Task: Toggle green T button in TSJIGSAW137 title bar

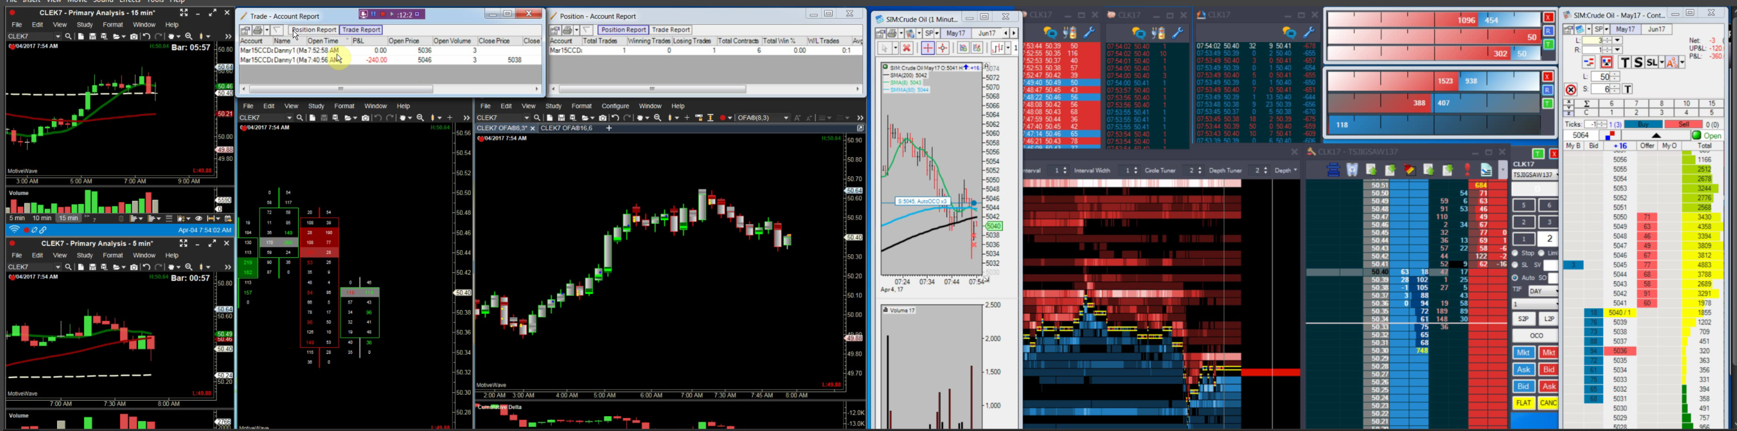Action: (1538, 154)
